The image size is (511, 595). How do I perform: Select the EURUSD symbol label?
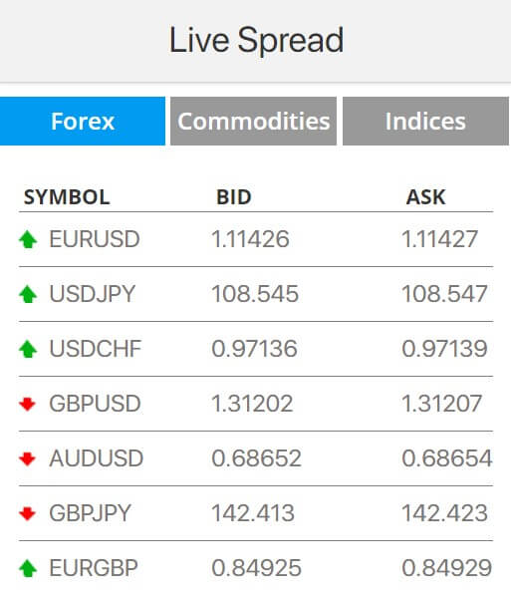tap(95, 239)
